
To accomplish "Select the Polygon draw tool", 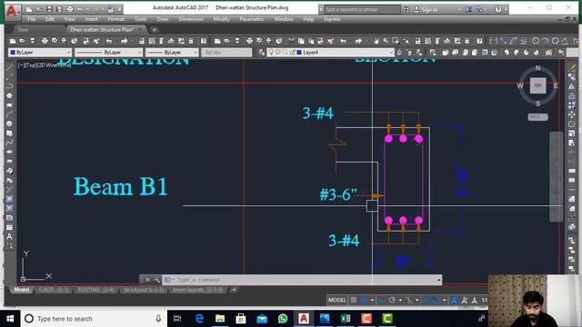I will [10, 95].
